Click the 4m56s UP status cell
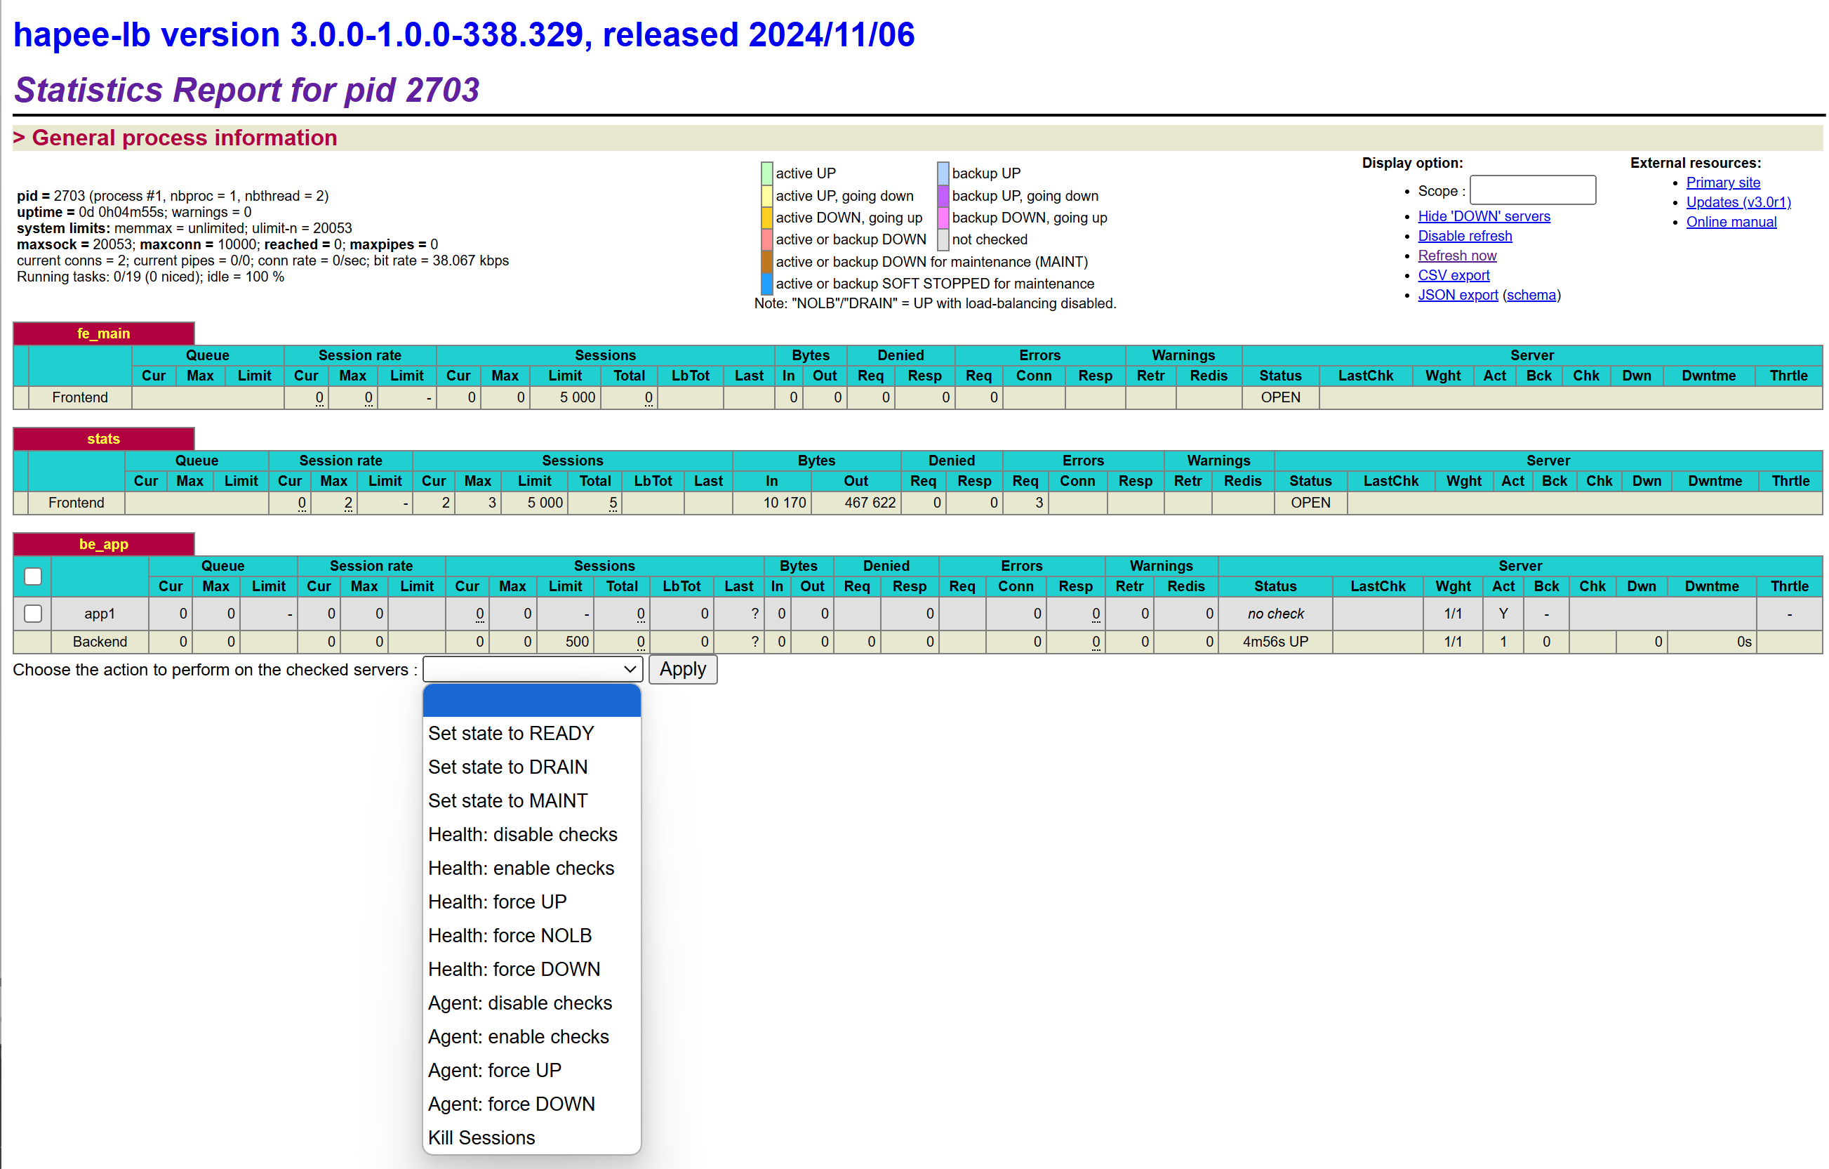This screenshot has height=1169, width=1829. click(1275, 642)
